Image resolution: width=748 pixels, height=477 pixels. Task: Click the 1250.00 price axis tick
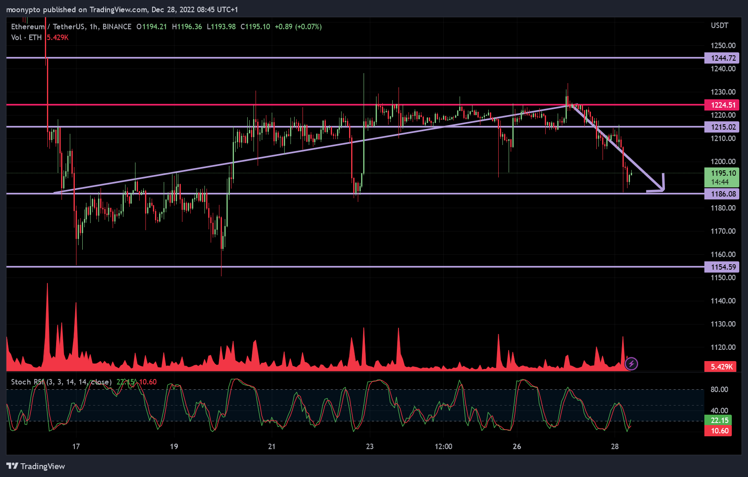click(x=723, y=46)
